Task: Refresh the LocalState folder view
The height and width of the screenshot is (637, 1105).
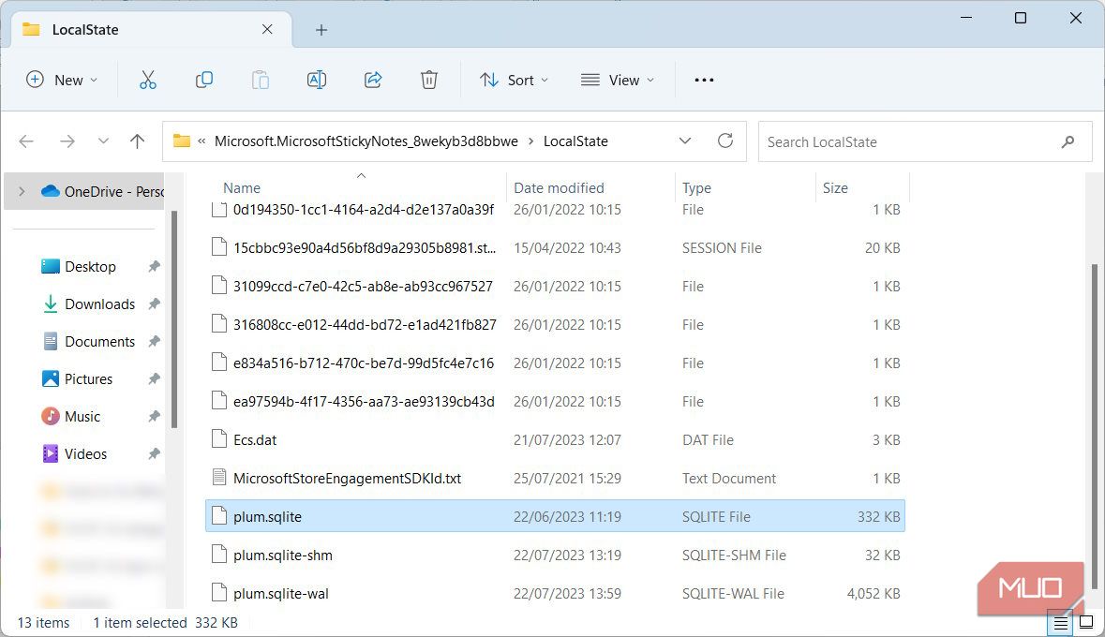Action: pyautogui.click(x=724, y=141)
